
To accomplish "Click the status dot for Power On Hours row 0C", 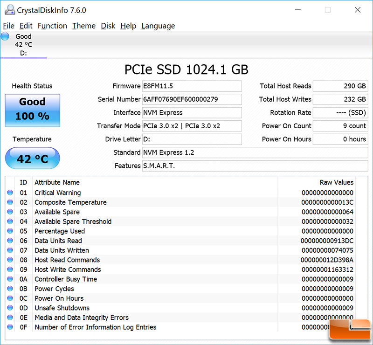I will 10,298.
